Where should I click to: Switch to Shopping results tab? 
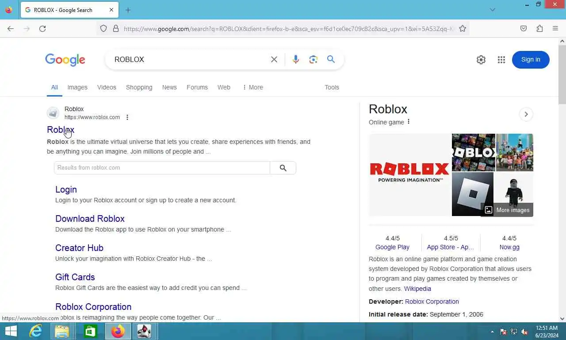[139, 87]
